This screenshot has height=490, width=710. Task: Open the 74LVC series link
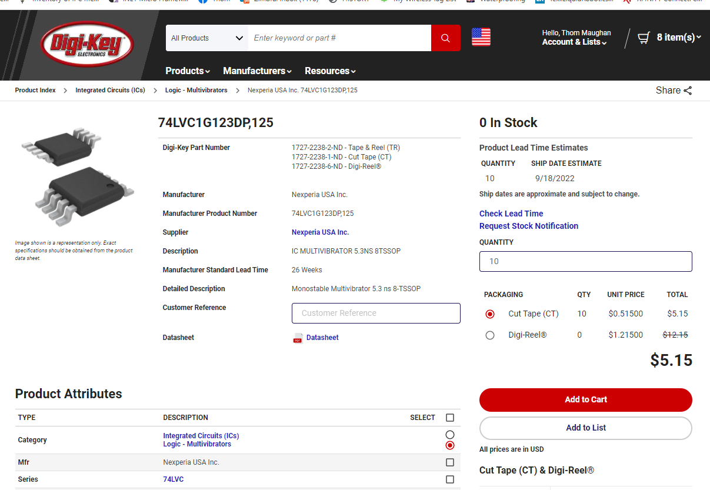(x=174, y=479)
